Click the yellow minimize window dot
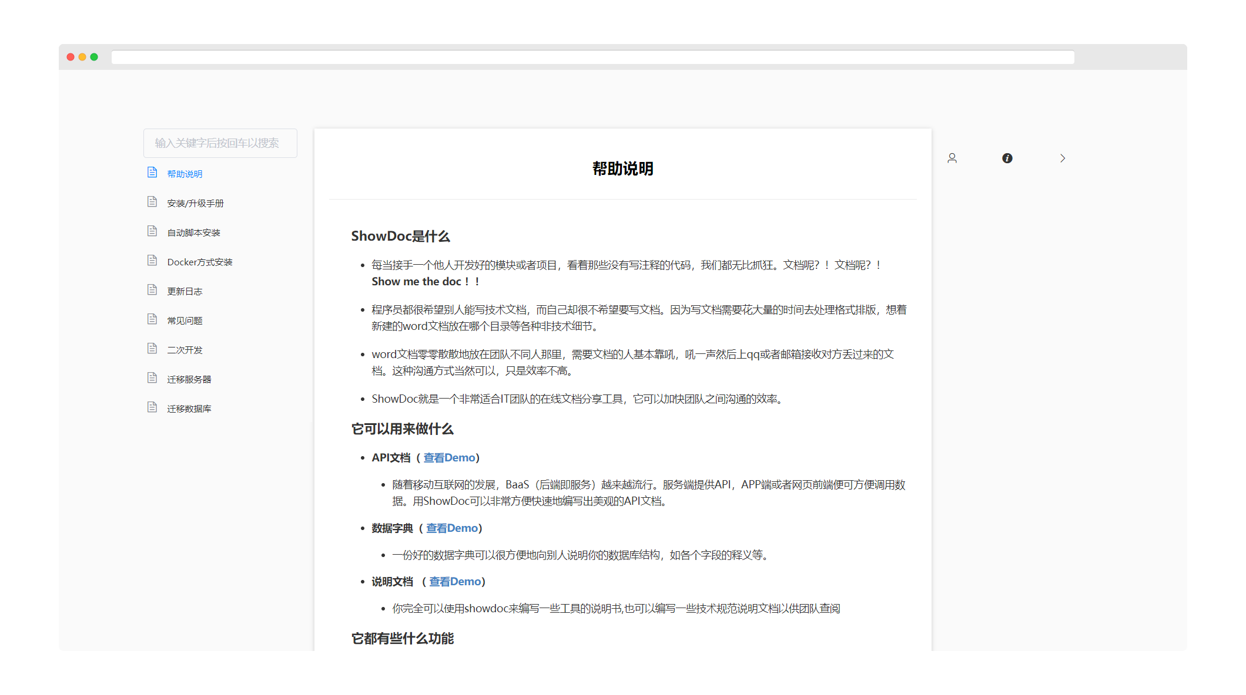Viewport: 1246px width, 695px height. pos(82,57)
